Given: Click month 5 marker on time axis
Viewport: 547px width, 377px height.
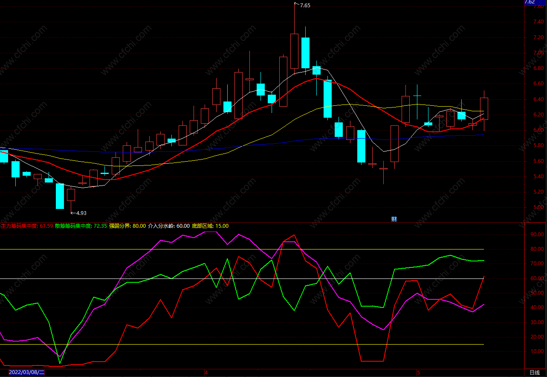Looking at the screenshot, I should 419,372.
